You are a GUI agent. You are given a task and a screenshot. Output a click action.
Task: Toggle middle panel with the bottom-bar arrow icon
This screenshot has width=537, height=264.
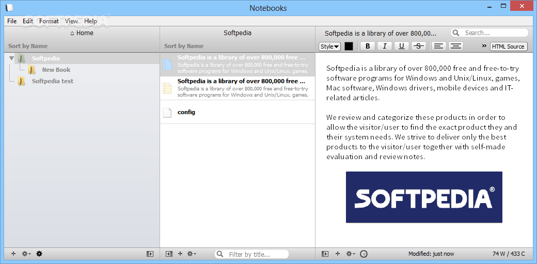coord(168,254)
